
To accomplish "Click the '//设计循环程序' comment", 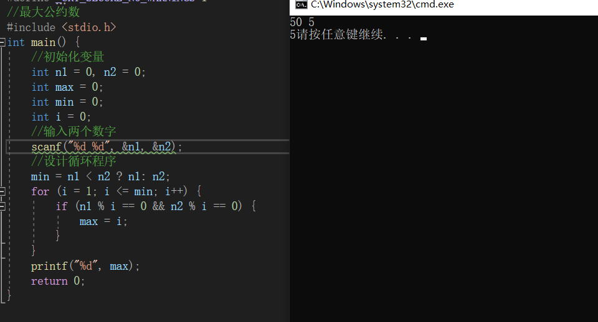I will click(x=74, y=162).
